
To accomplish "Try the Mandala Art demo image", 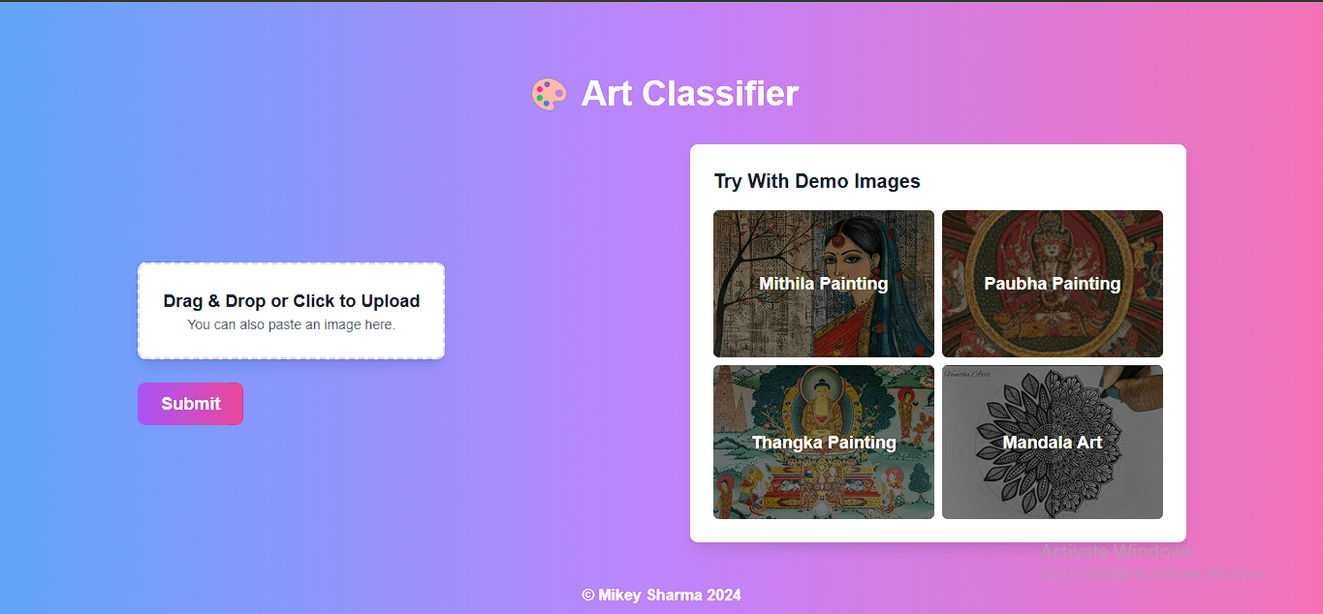I will [1053, 443].
